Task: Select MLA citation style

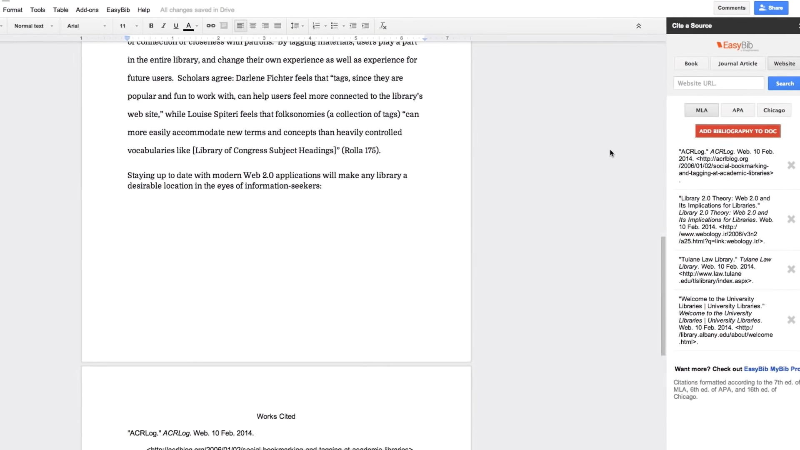Action: coord(701,110)
